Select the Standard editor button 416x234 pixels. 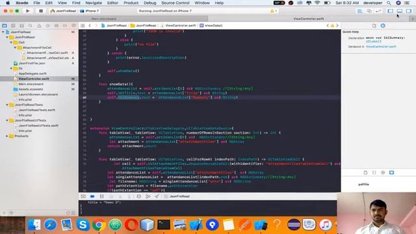(359, 11)
